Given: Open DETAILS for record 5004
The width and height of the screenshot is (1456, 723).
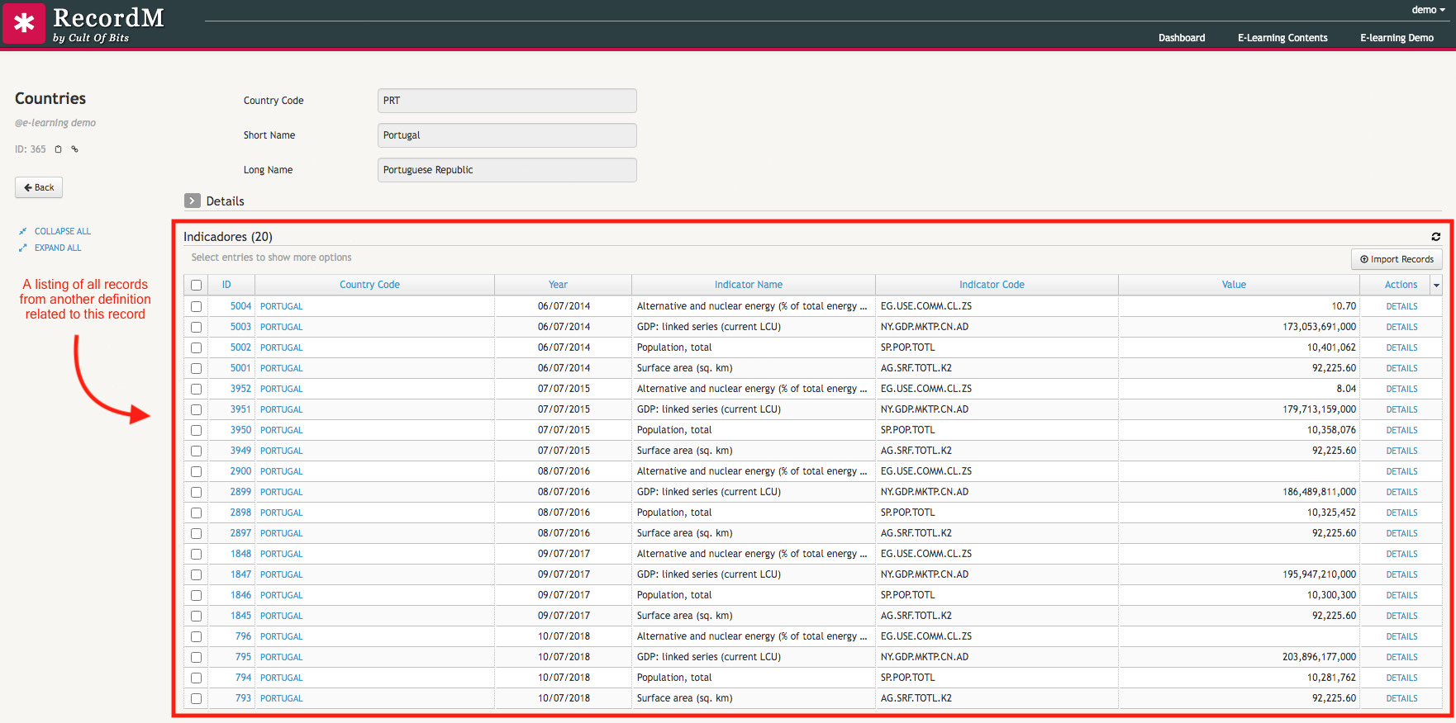Looking at the screenshot, I should pos(1401,306).
